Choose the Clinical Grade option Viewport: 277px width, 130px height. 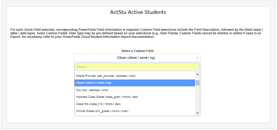click(x=102, y=111)
